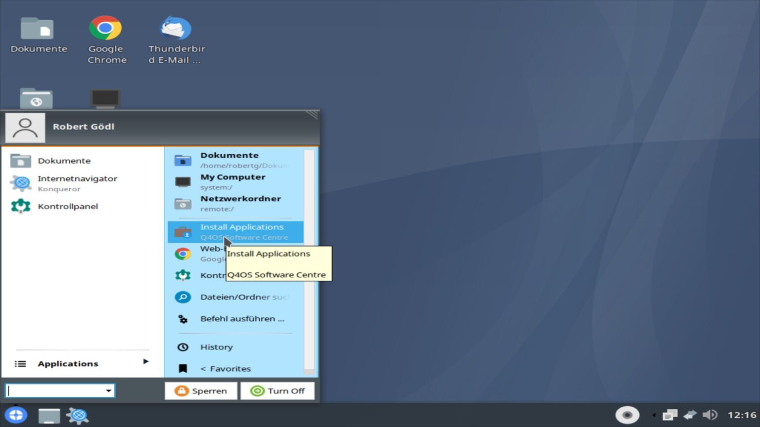The height and width of the screenshot is (427, 760).
Task: Click the Sperren button
Action: coord(201,391)
